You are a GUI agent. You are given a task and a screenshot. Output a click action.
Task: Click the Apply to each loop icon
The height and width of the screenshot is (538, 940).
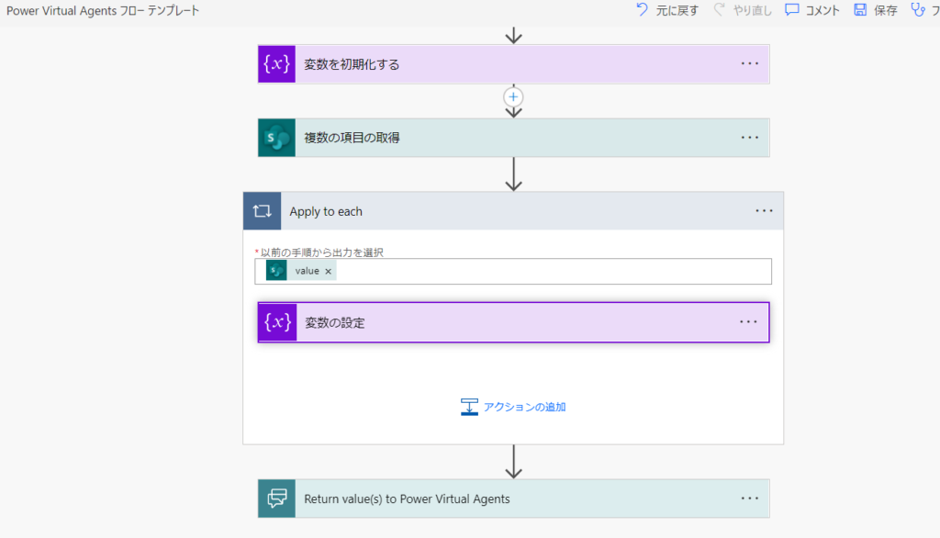pyautogui.click(x=262, y=211)
